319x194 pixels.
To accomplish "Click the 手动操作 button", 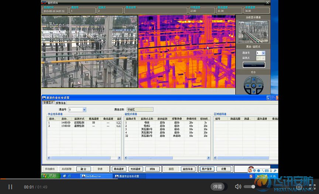I will (x=50, y=169).
